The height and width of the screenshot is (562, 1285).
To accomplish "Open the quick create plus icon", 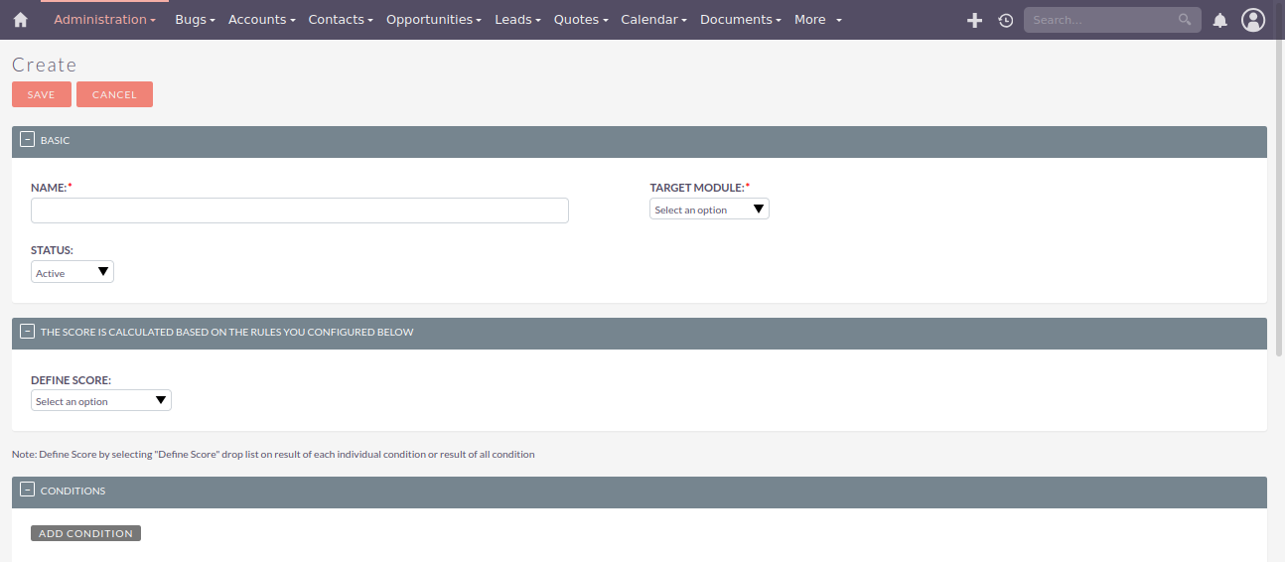I will pos(974,20).
